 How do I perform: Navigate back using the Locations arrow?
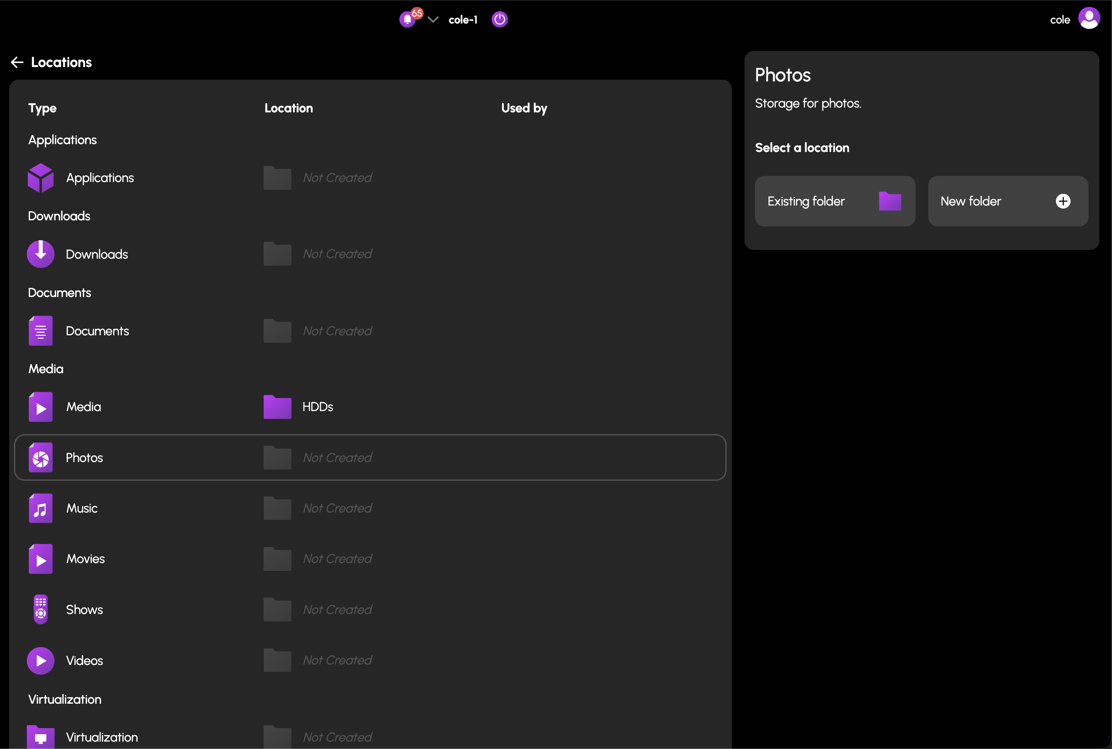tap(16, 62)
